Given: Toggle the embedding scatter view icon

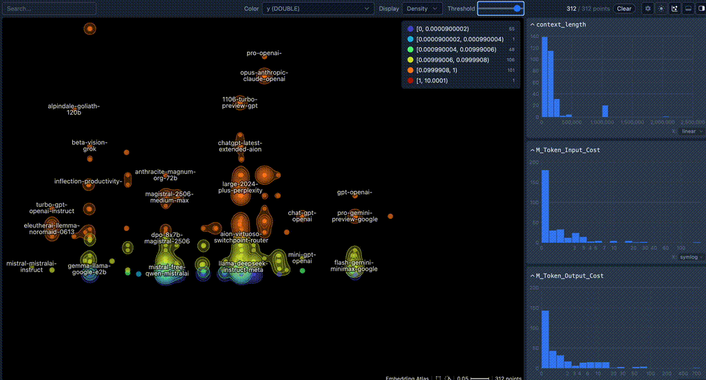Looking at the screenshot, I should [674, 8].
